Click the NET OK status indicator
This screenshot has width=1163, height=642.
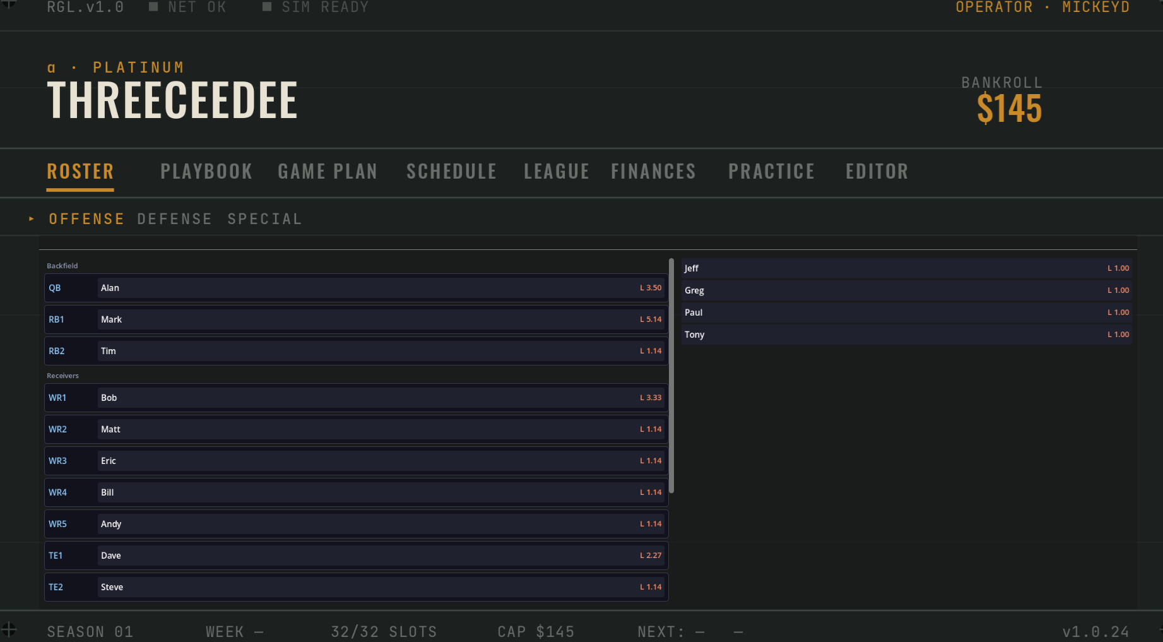tap(187, 7)
